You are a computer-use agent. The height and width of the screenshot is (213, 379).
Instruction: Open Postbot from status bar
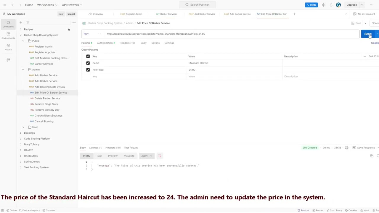coord(303,210)
